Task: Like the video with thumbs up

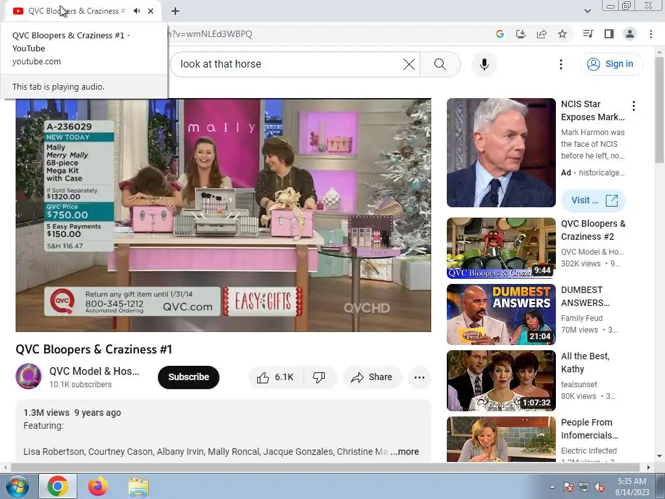Action: (x=276, y=377)
